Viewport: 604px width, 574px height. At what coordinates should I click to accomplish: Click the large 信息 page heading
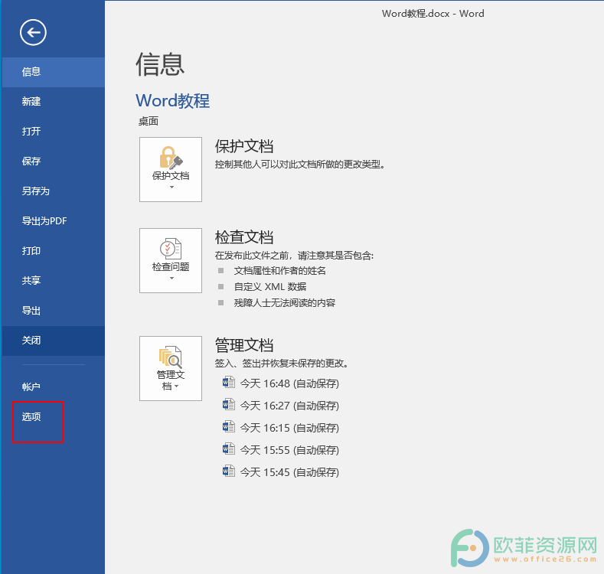pos(160,64)
